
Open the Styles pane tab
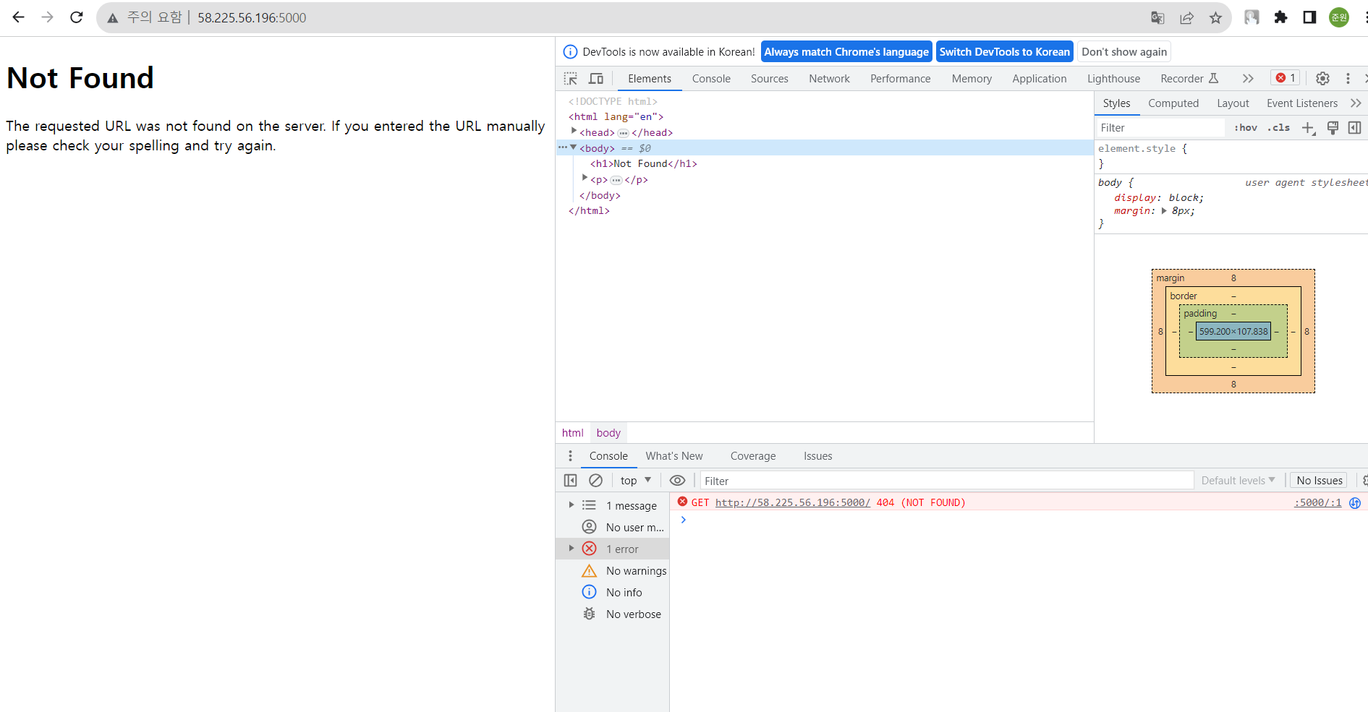pos(1116,103)
